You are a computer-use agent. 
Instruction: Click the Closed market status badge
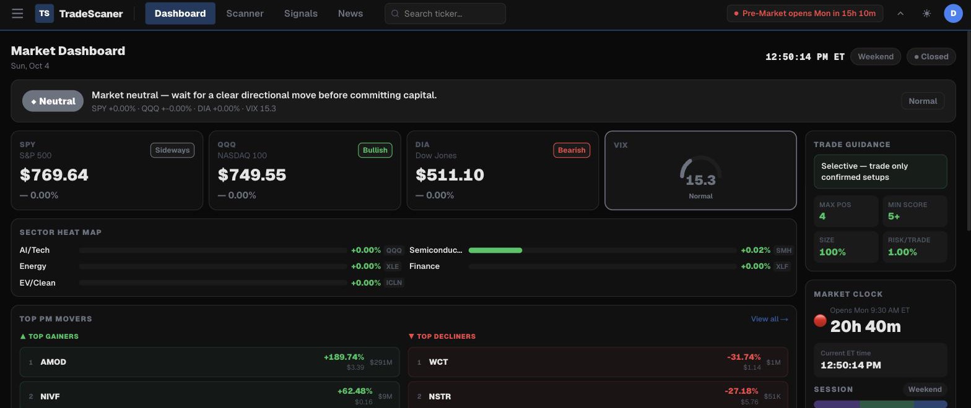coord(931,56)
